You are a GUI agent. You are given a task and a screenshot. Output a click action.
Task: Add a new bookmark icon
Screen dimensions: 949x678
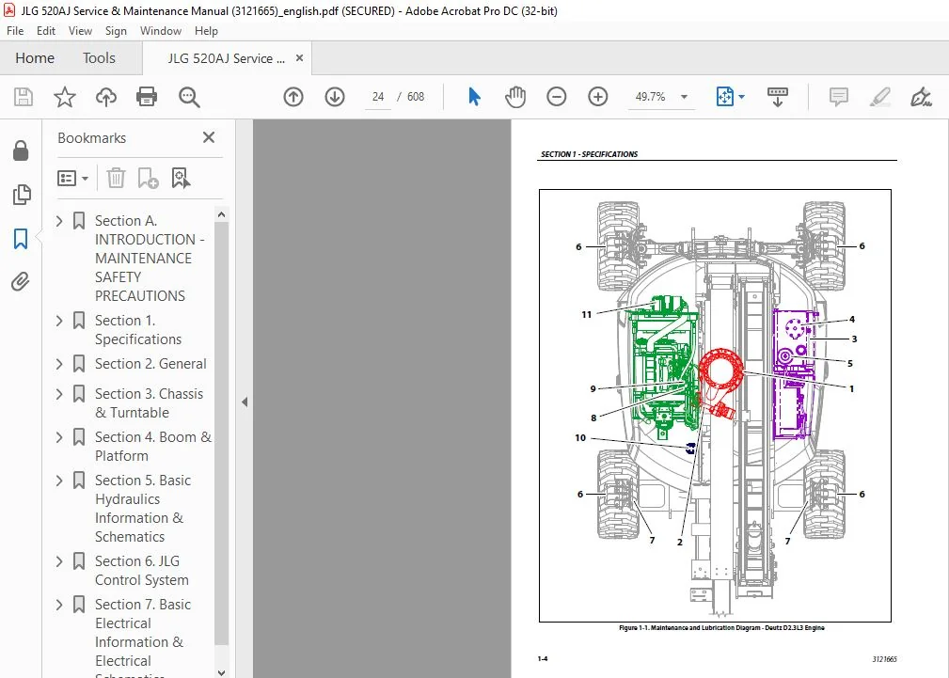pos(148,178)
